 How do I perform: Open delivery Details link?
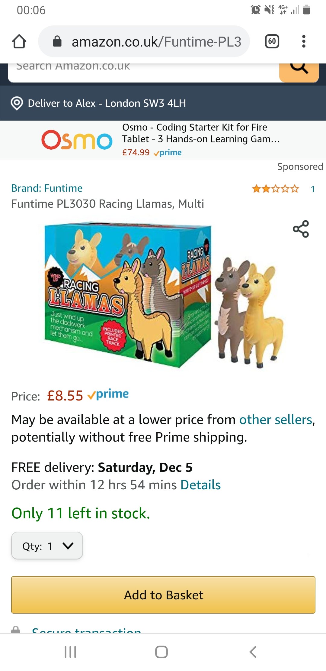(201, 485)
